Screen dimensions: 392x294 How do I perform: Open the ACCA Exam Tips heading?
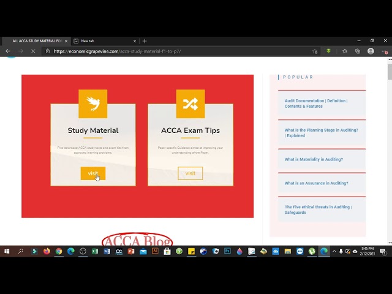[x=190, y=130]
